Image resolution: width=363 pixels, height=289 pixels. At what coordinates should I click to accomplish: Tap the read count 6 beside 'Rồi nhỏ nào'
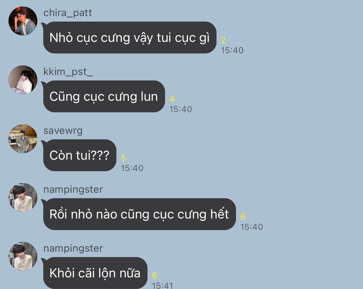243,217
